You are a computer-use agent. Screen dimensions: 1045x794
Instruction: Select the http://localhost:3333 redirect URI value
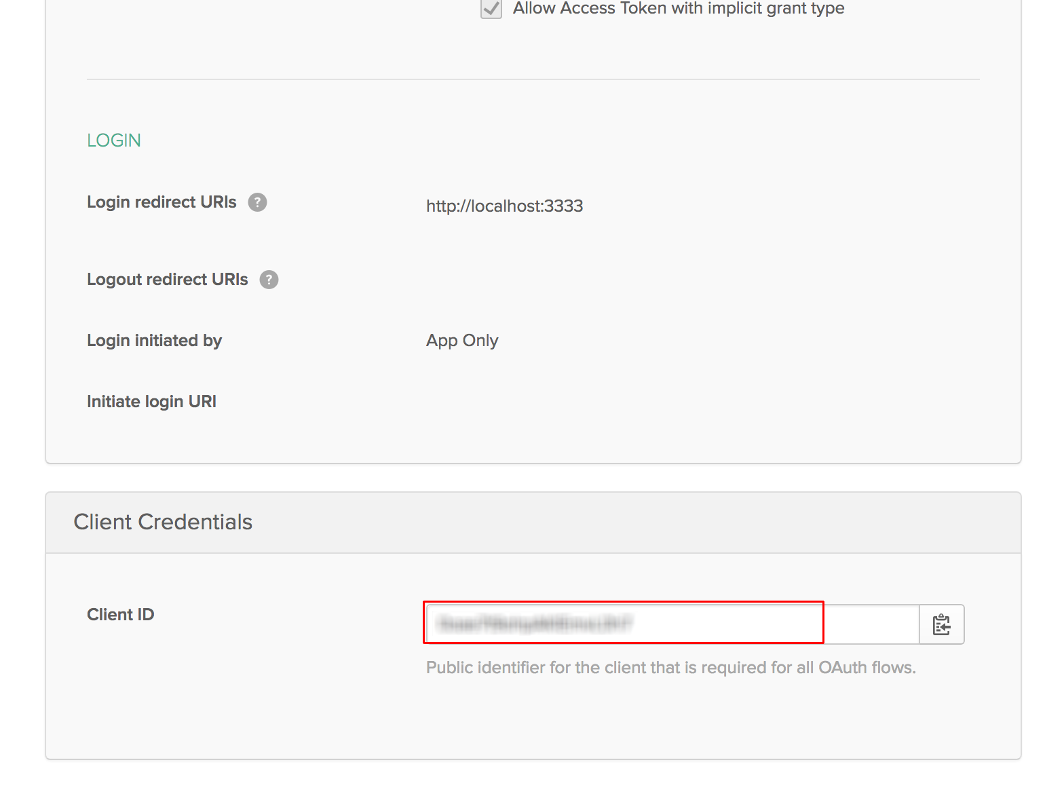point(504,206)
